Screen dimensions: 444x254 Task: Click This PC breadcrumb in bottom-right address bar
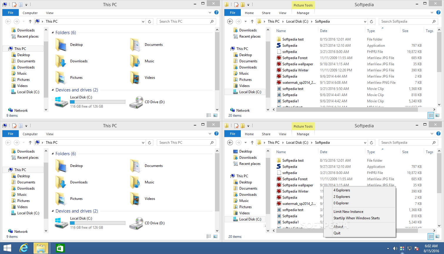273,143
